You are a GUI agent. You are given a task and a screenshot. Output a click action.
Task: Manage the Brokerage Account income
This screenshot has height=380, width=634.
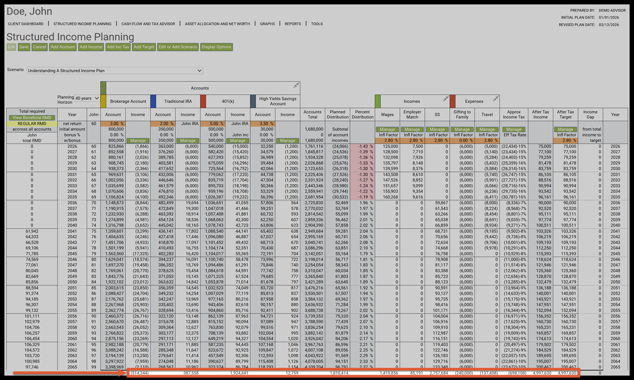[x=138, y=141]
